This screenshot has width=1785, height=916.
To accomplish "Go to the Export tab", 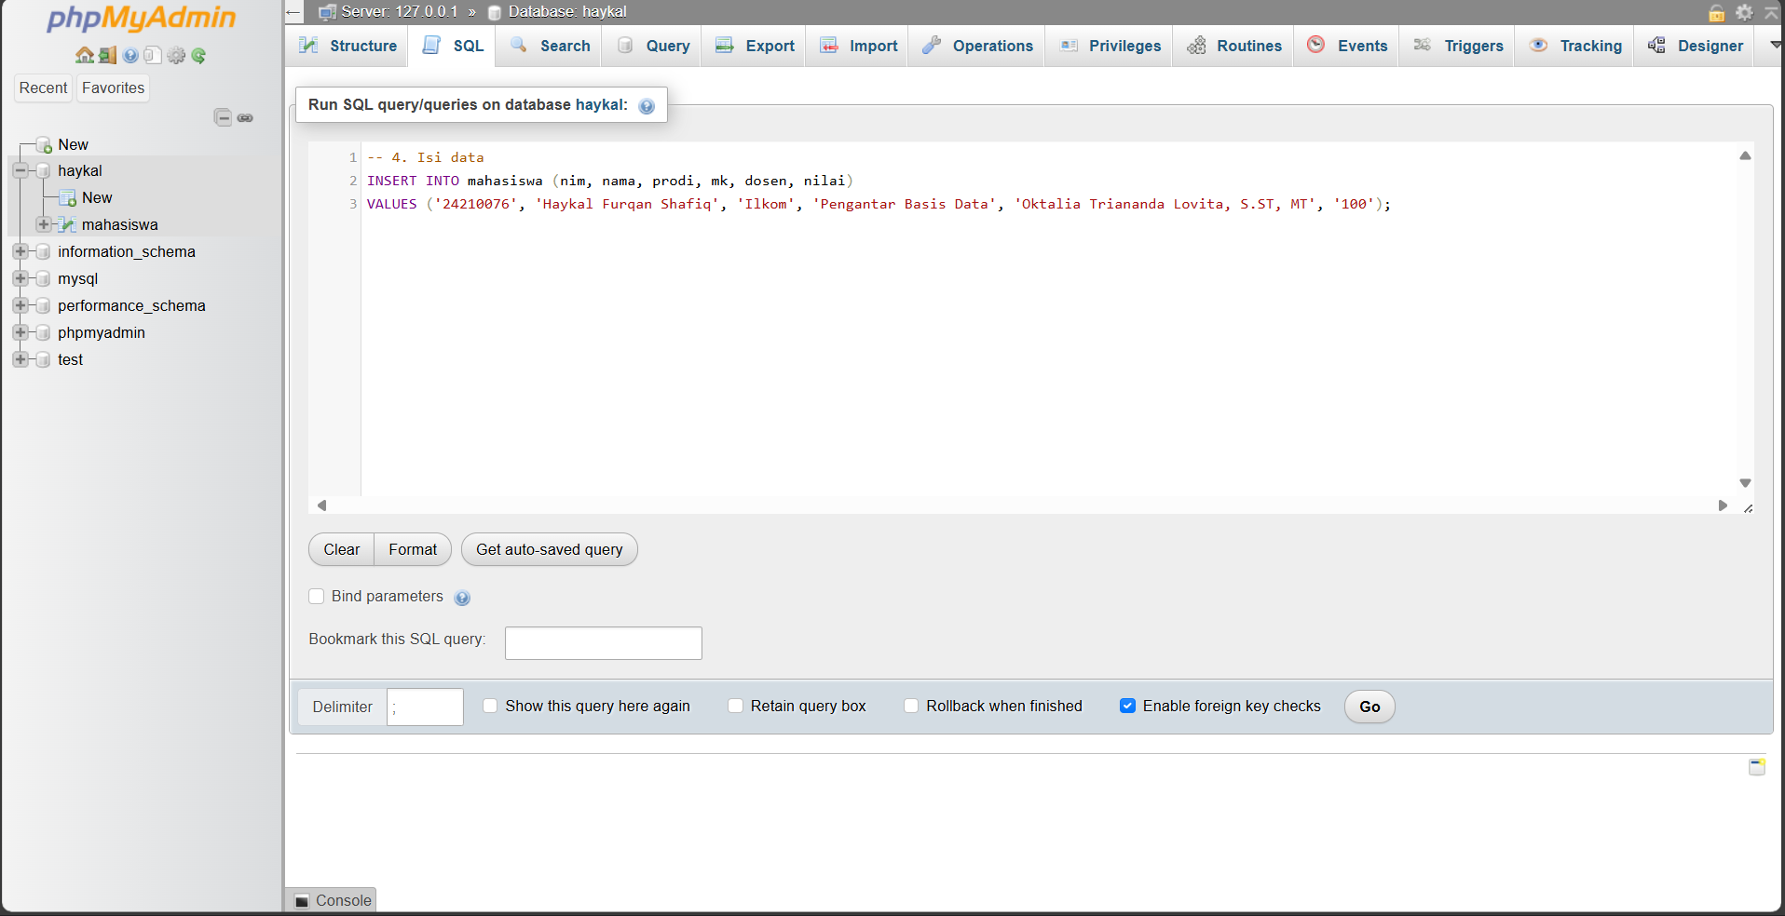I will pos(754,46).
